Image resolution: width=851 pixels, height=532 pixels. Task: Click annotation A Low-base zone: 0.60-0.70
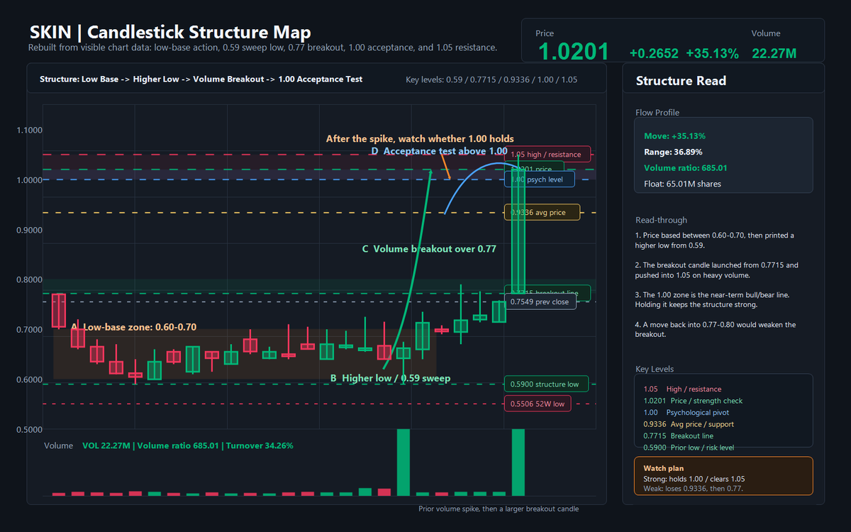(134, 327)
